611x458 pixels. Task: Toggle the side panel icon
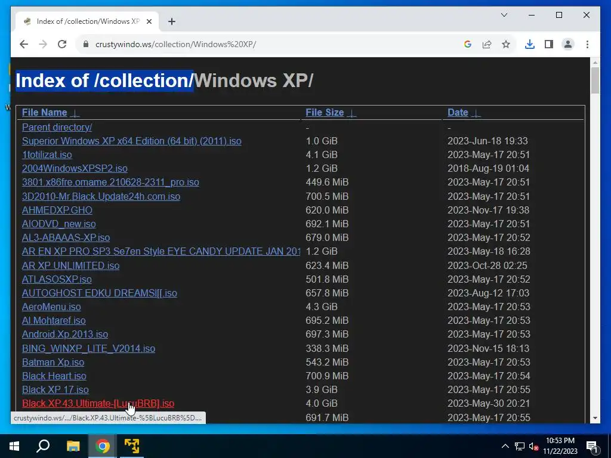[549, 44]
